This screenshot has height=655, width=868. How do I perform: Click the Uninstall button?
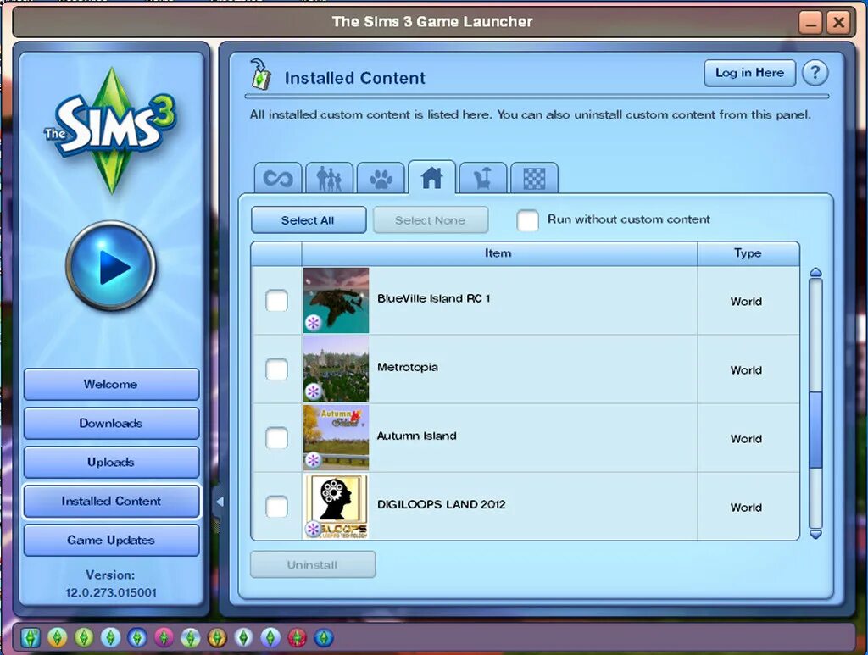tap(313, 565)
